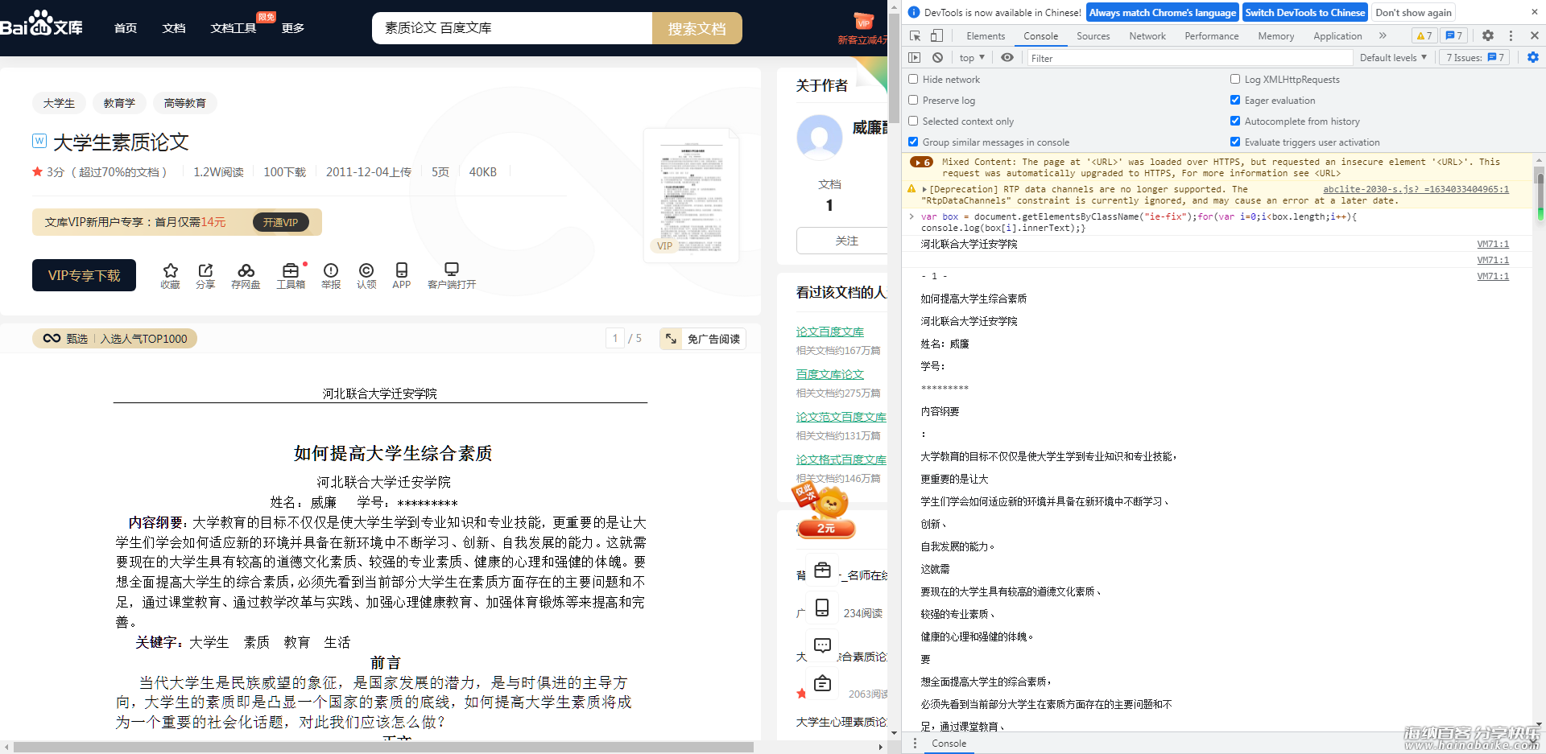
Task: Switch to the Performance tab
Action: 1212,36
